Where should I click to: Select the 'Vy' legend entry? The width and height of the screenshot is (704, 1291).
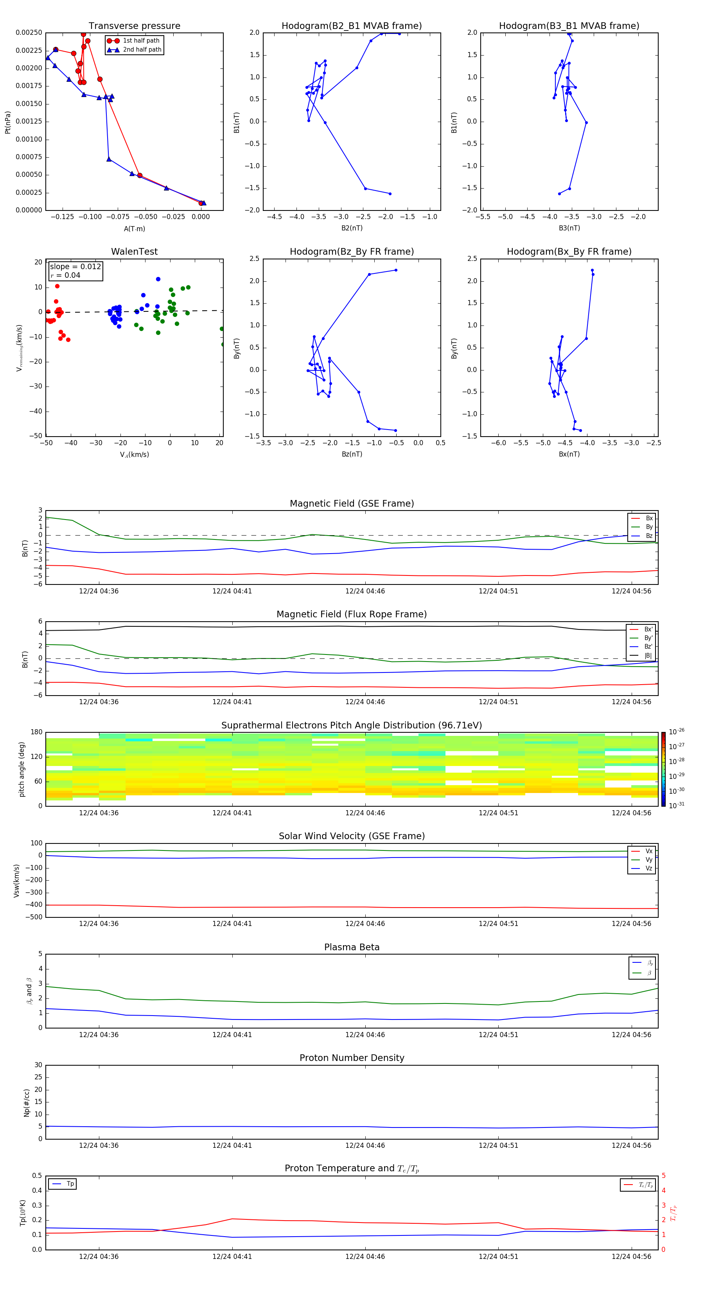642,859
